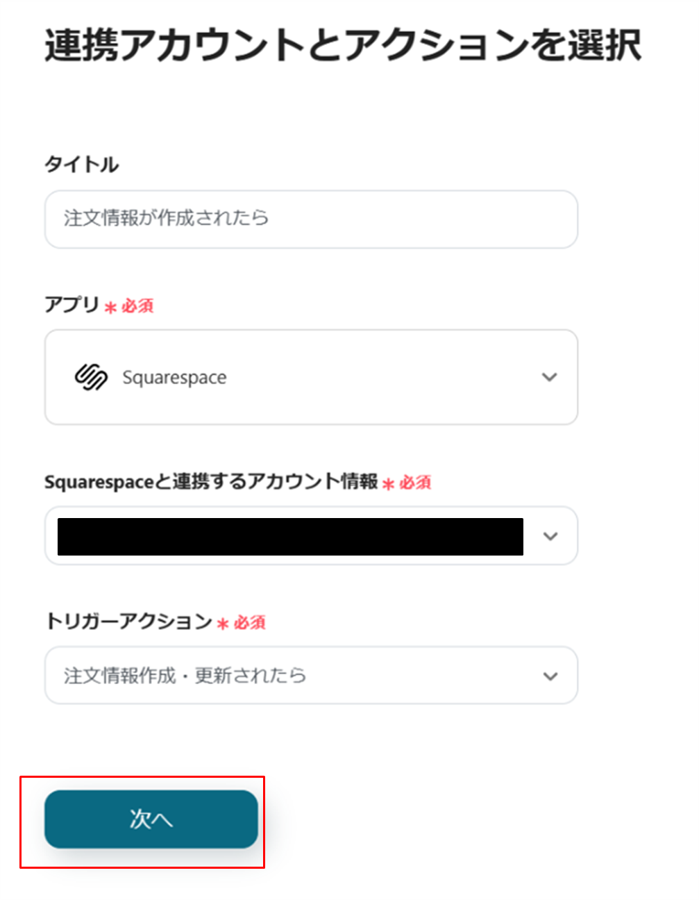This screenshot has width=699, height=900.
Task: Expand the アプリ dropdown chevron
Action: pyautogui.click(x=550, y=377)
